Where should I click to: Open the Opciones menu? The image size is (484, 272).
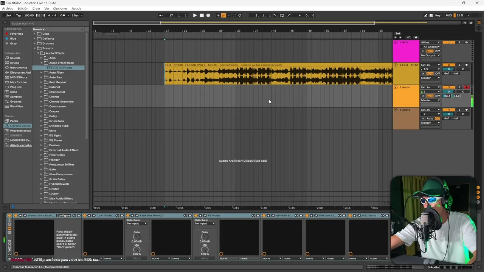point(60,8)
